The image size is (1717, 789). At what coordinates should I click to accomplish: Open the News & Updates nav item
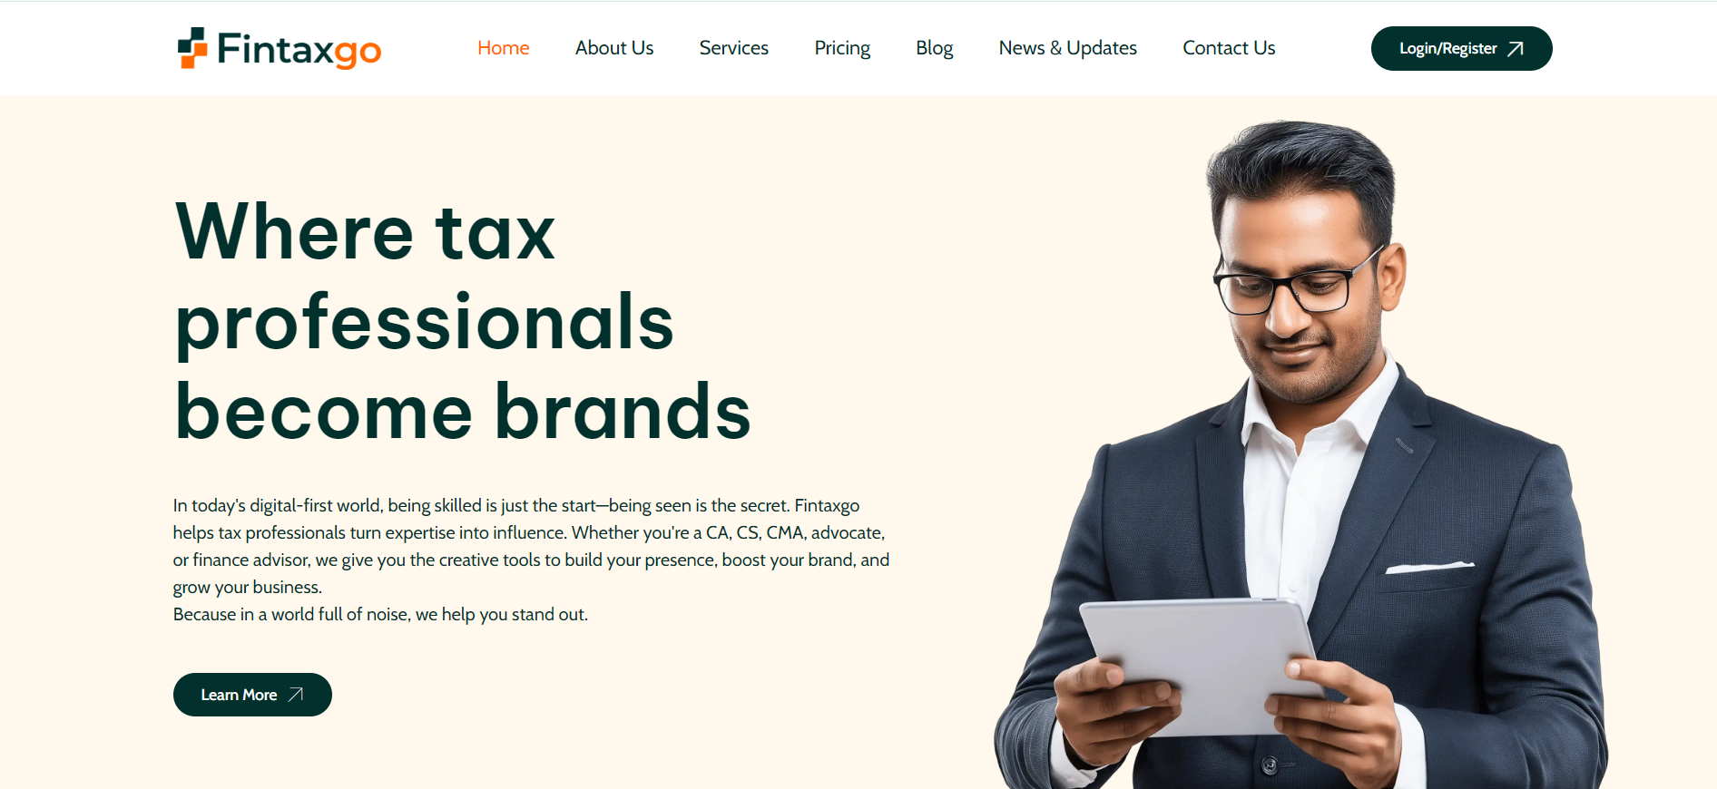coord(1068,48)
